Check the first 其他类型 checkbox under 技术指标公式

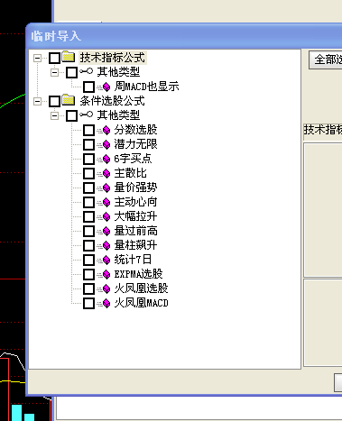coord(71,72)
